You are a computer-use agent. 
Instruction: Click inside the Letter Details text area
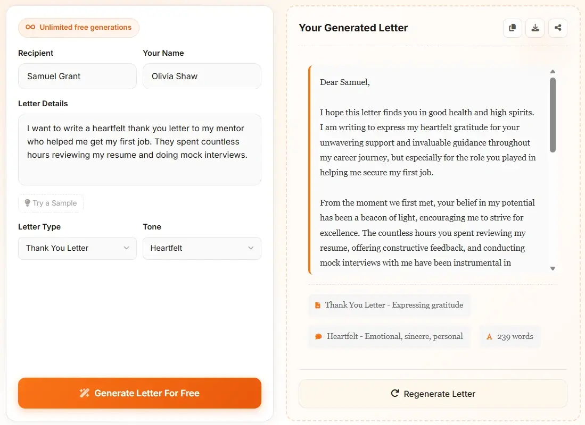139,149
